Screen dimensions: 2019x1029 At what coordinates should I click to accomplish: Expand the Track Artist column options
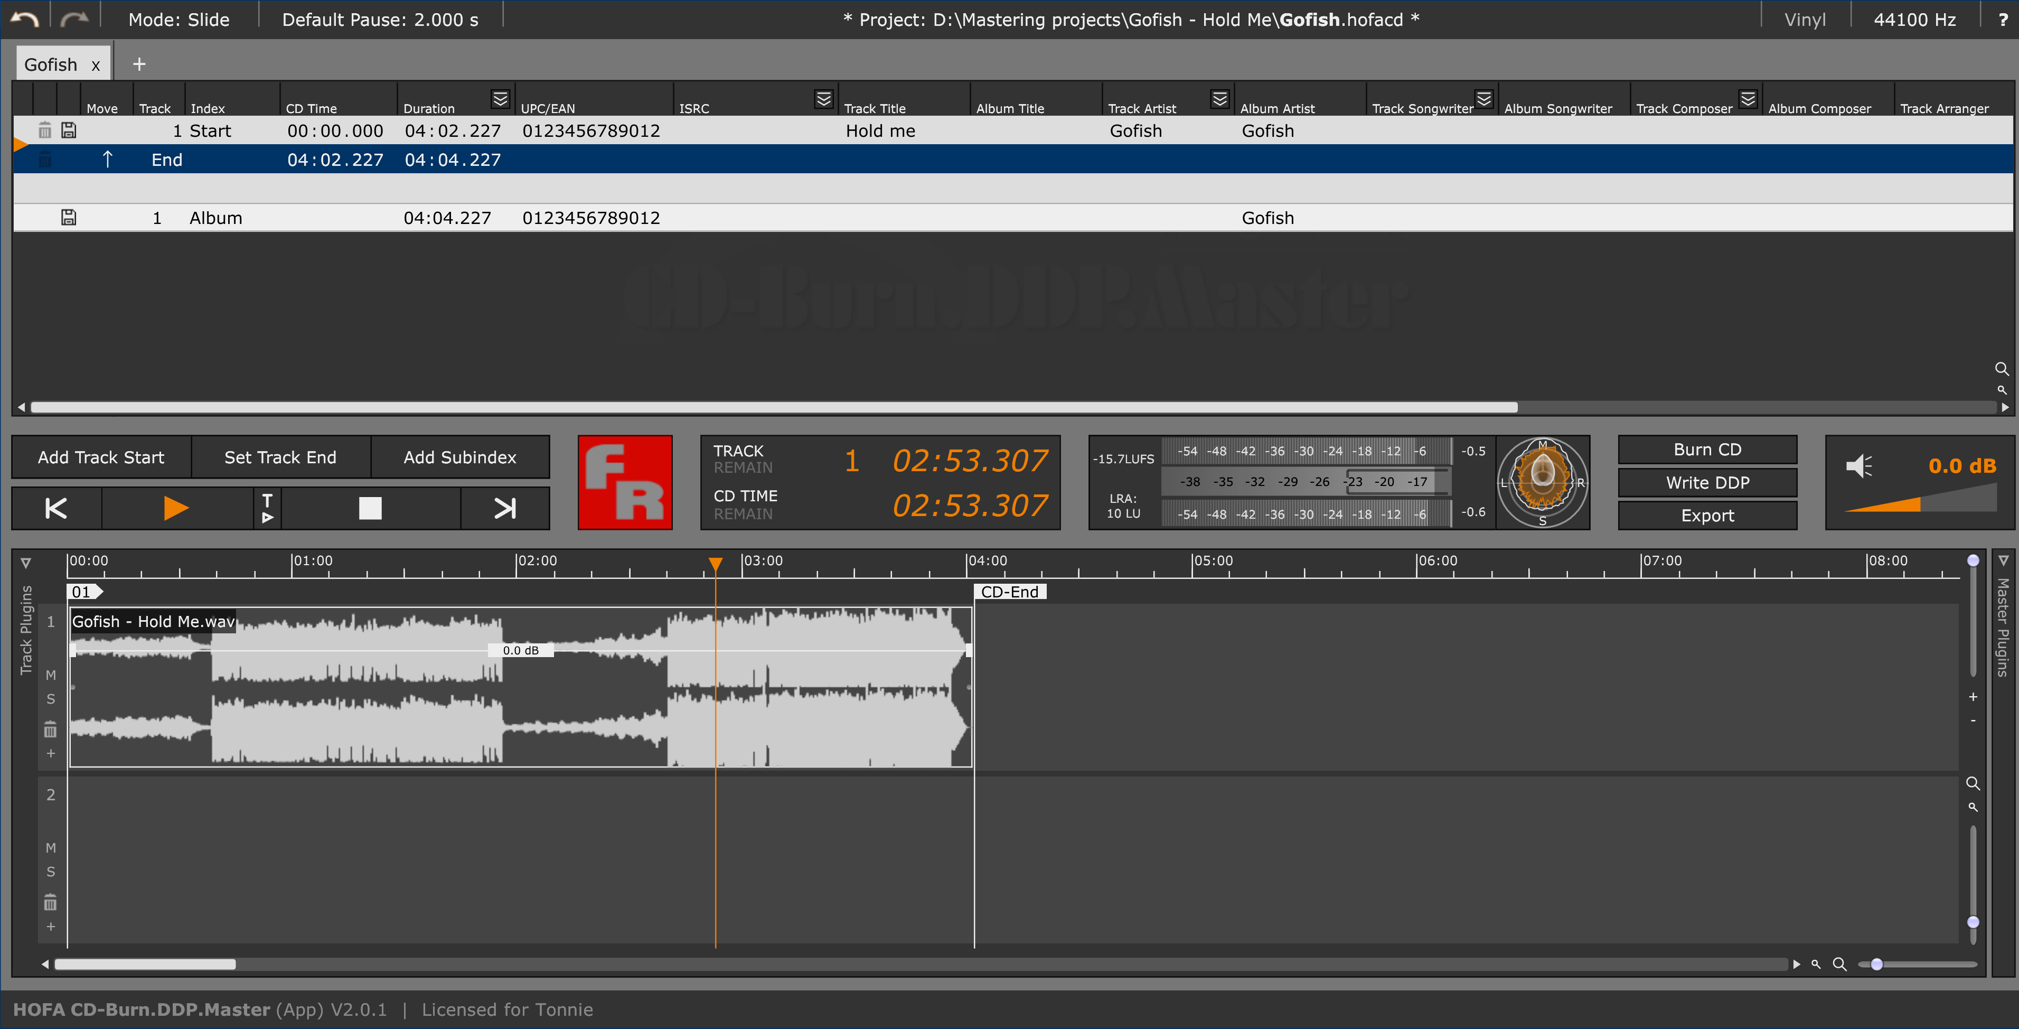coord(1219,99)
